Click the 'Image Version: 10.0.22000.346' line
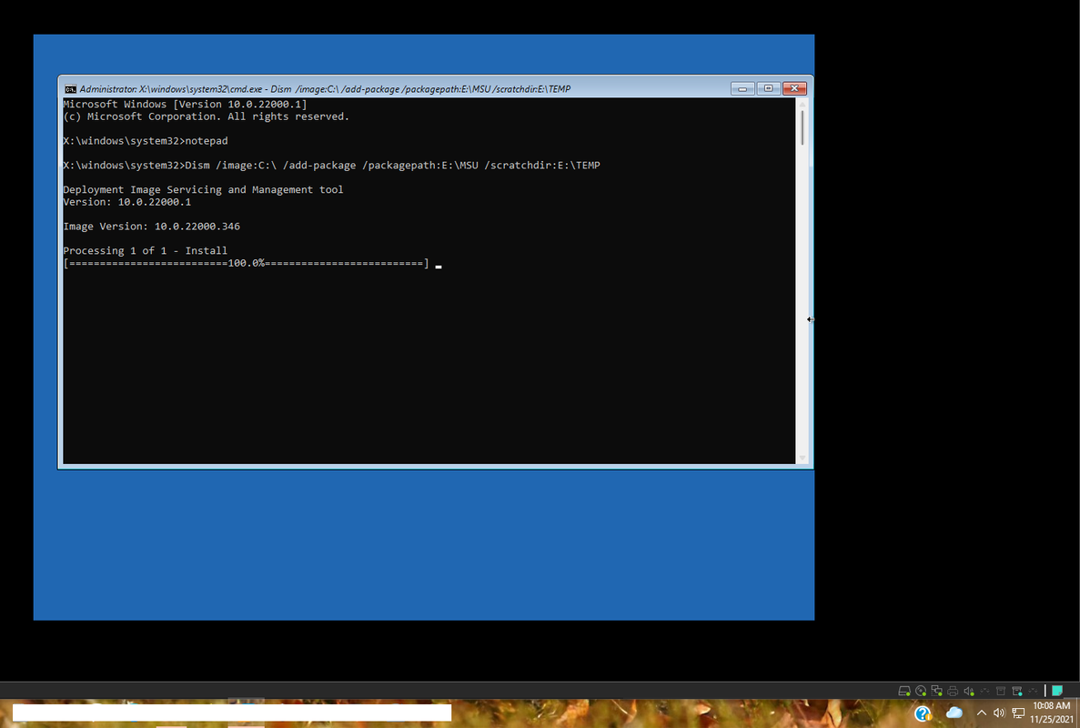This screenshot has height=728, width=1080. coord(152,226)
